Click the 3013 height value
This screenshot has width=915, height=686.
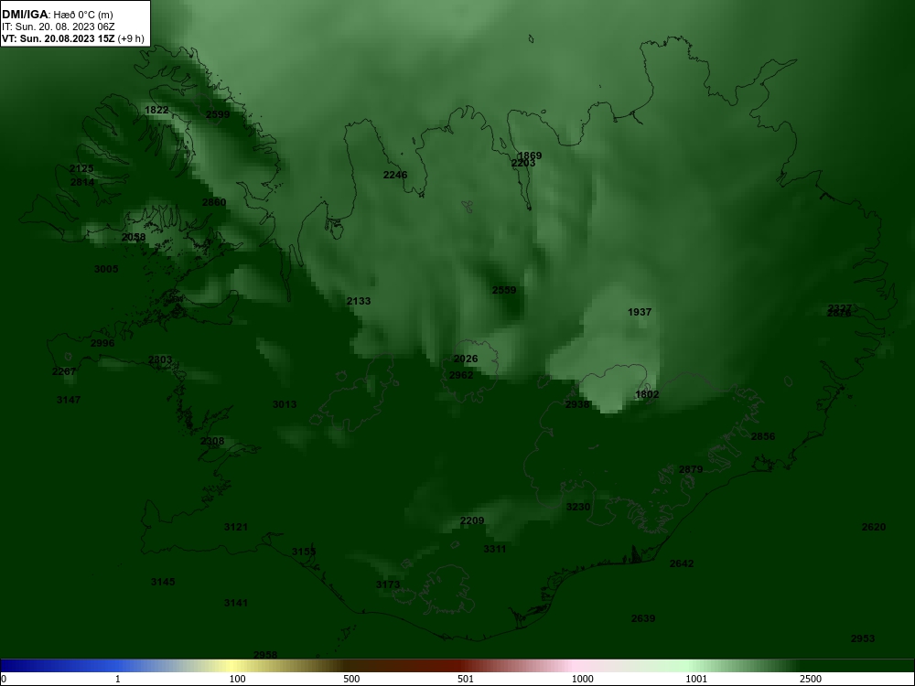click(285, 404)
